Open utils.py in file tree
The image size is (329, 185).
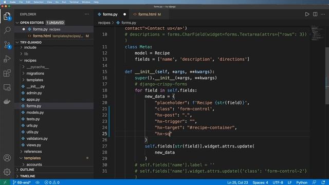tap(32, 132)
